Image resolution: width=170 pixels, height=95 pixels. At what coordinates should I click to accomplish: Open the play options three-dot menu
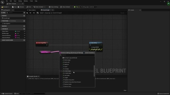pyautogui.click(x=79, y=7)
